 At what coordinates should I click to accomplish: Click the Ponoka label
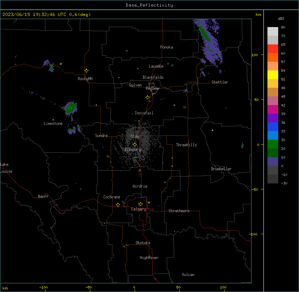pyautogui.click(x=166, y=47)
